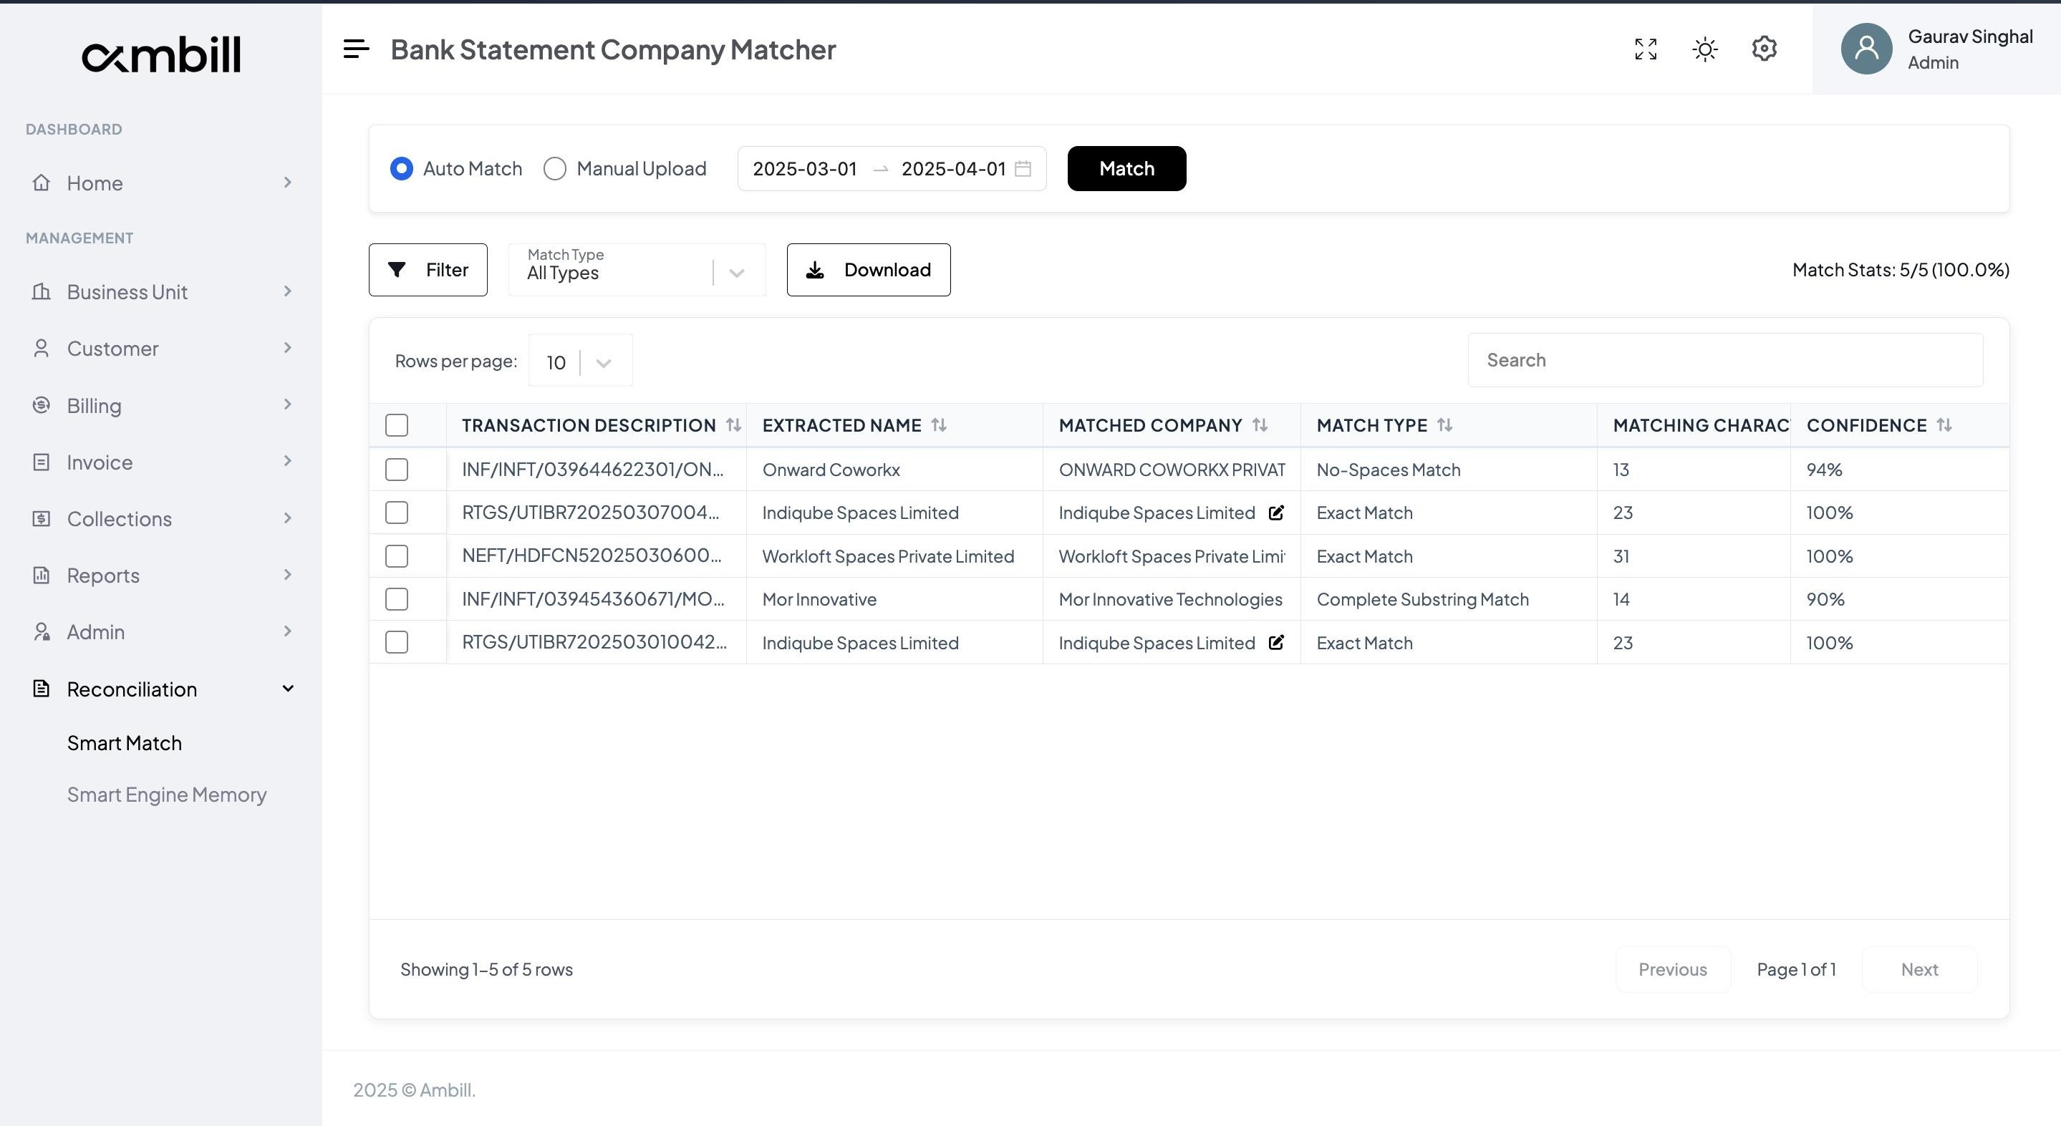Enter fullscreen mode icon
Image resolution: width=2061 pixels, height=1126 pixels.
1646,49
